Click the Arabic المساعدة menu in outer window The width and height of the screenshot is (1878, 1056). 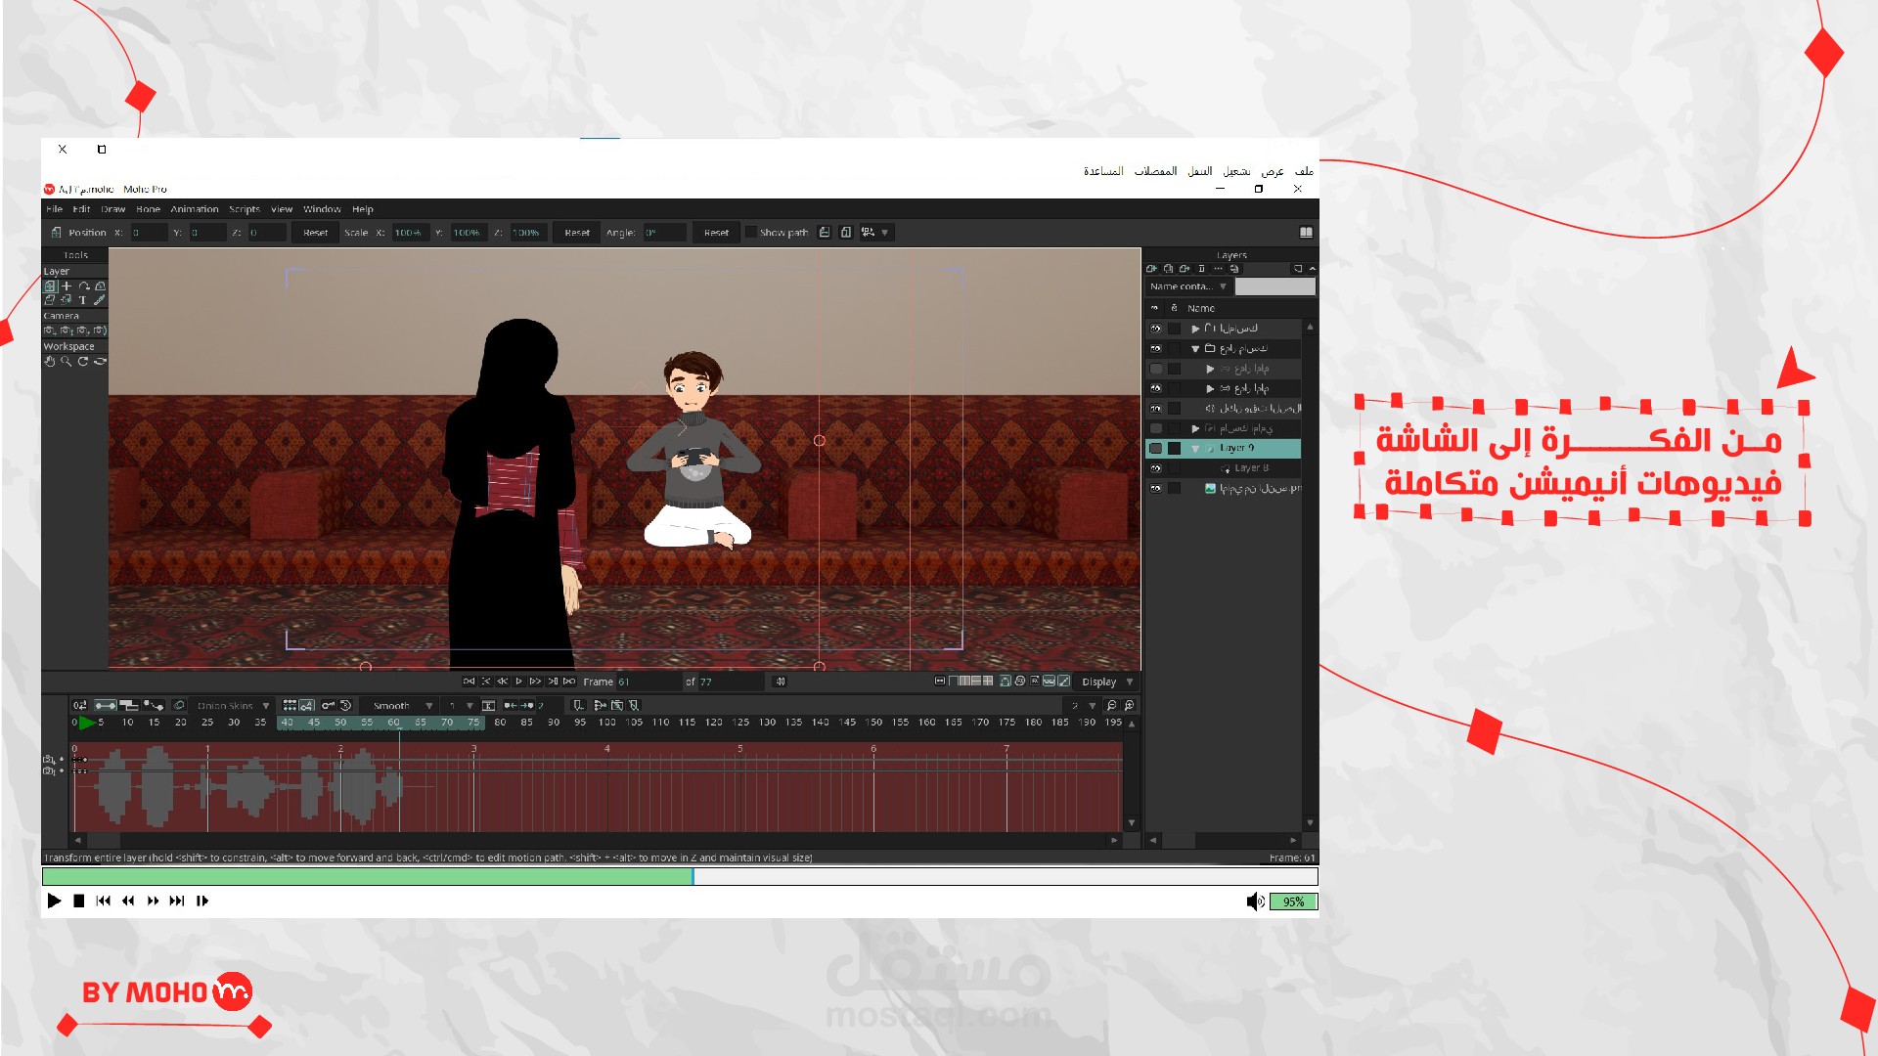1103,171
